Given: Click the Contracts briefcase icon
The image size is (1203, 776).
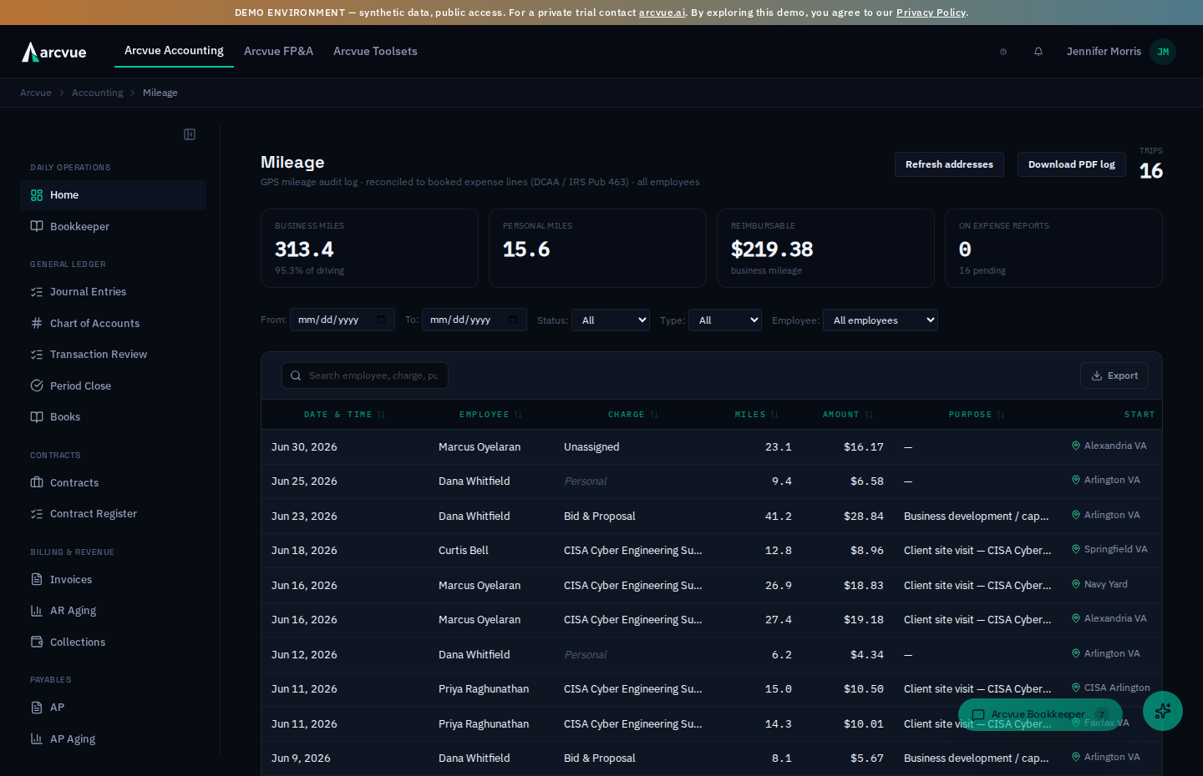Looking at the screenshot, I should [x=37, y=482].
